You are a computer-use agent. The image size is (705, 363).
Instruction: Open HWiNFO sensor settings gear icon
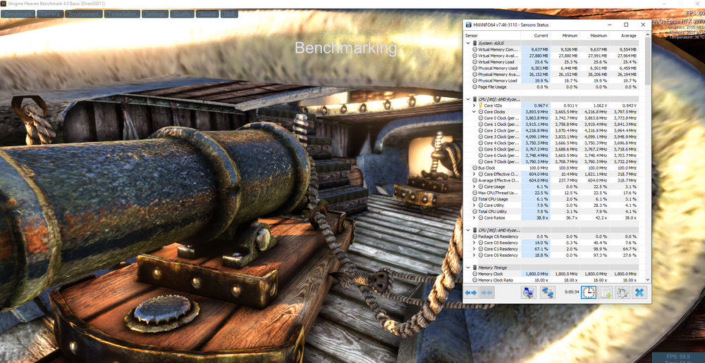coord(622,293)
